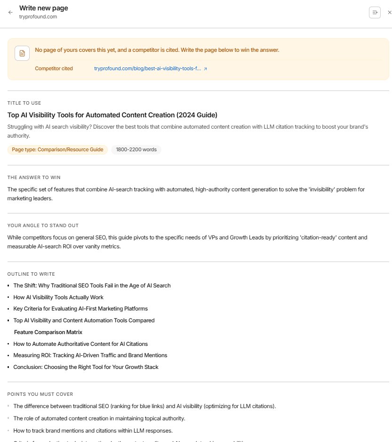Viewport: 392px width, 442px height.
Task: Click the 1800-2200 words chip
Action: [x=136, y=150]
